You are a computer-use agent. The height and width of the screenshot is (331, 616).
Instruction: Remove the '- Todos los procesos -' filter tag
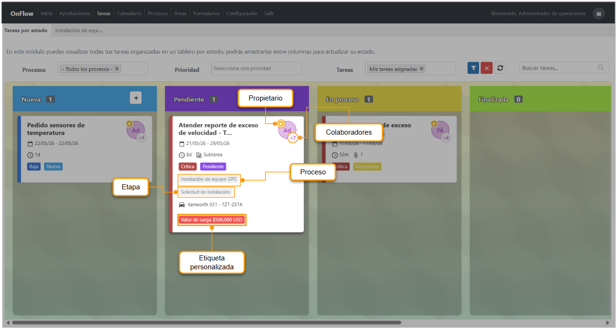click(117, 69)
